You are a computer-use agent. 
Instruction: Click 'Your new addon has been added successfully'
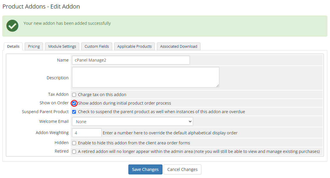67,23
